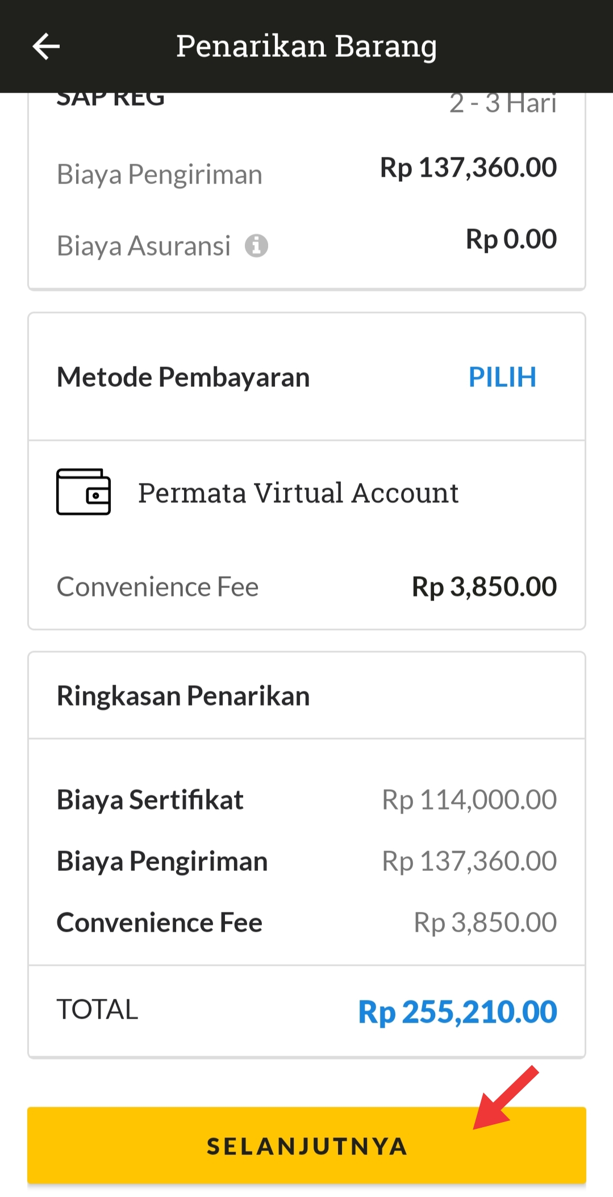This screenshot has width=613, height=1197.
Task: Tap the TOTAL label
Action: [98, 1010]
